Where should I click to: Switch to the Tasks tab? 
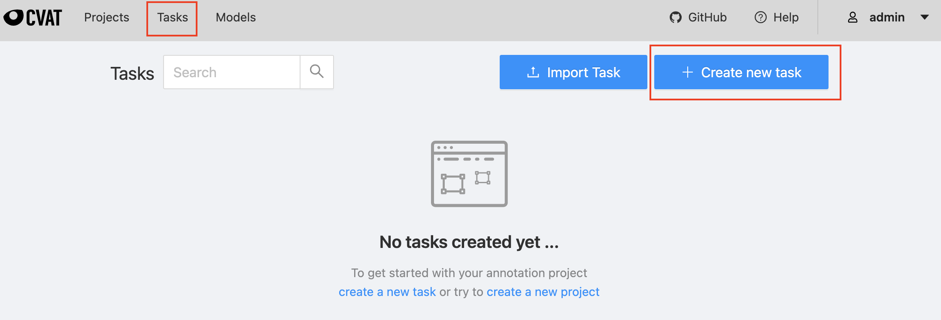point(173,17)
